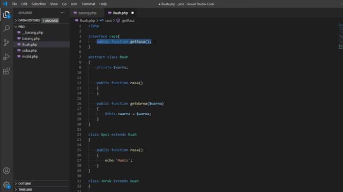Click Buah.php in the breadcrumb

point(87,20)
